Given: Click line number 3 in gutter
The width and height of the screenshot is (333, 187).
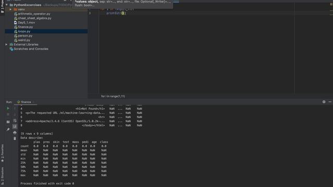Looking at the screenshot, I should (x=90, y=13).
